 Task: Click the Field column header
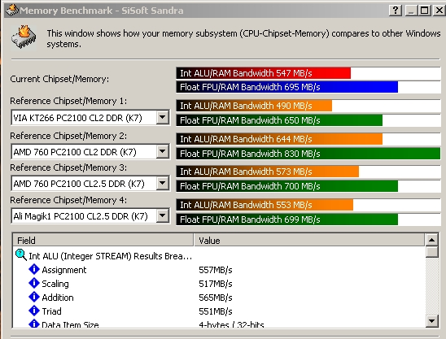click(x=103, y=241)
